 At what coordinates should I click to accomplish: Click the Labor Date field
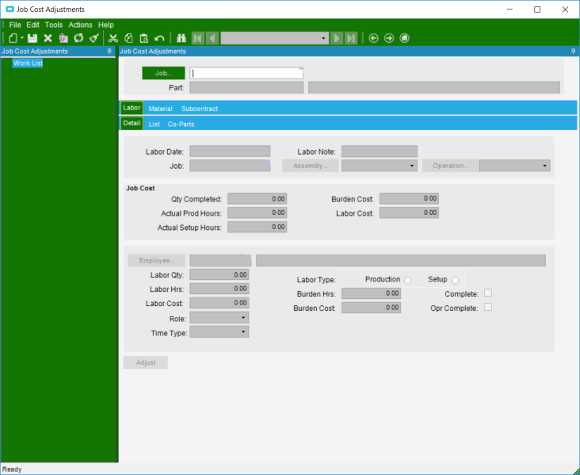[x=230, y=151]
